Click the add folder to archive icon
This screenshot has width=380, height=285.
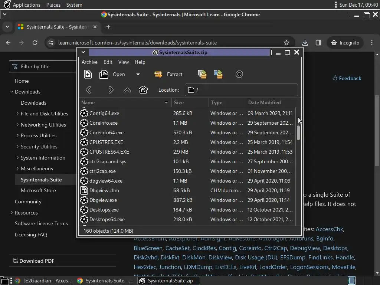point(218,74)
